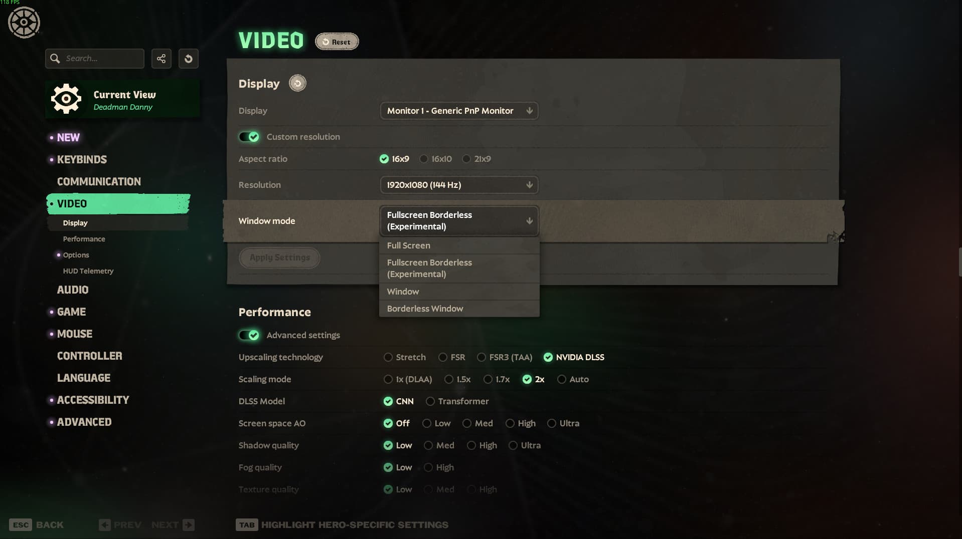Screen dimensions: 962x539
Task: Set Screen space AO to Off
Action: click(397, 423)
